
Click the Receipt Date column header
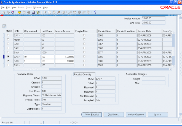(x=149, y=31)
